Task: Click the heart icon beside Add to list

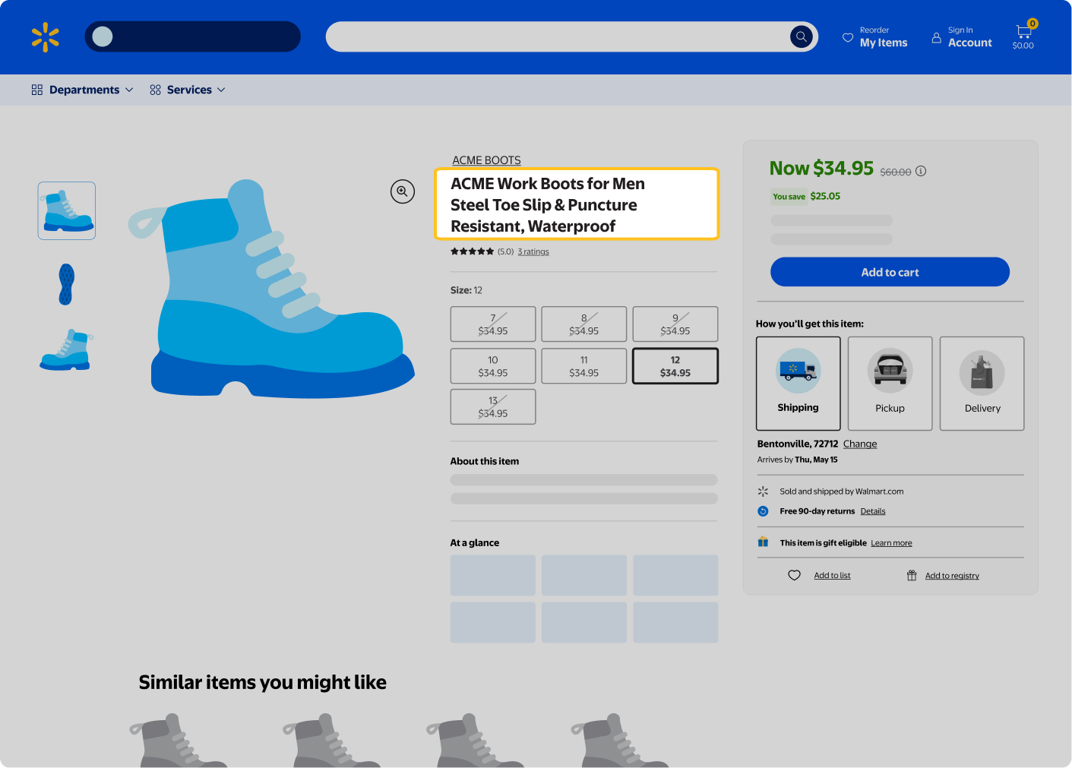Action: (x=795, y=575)
